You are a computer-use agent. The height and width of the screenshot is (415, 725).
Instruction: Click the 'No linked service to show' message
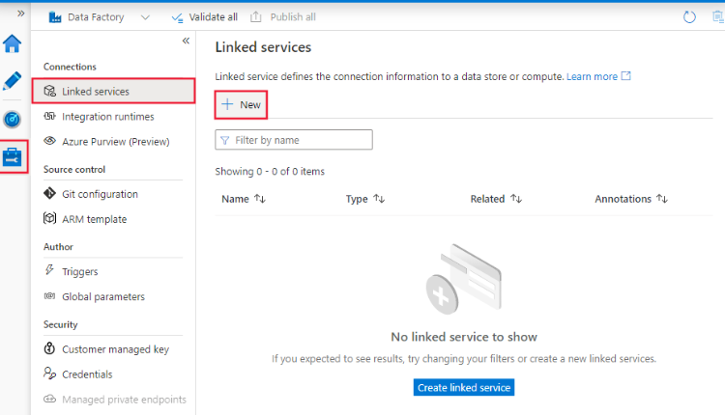pos(464,337)
